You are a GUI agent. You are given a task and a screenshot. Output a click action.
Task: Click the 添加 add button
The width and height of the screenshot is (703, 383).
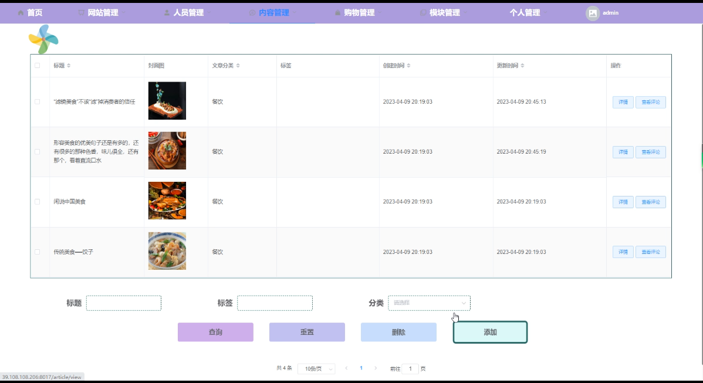[490, 332]
